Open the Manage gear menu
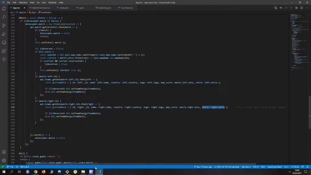Screen dimensions: 311x175 [x=4, y=160]
